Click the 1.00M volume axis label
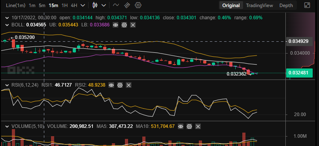The height and width of the screenshot is (146, 319). click(300, 136)
